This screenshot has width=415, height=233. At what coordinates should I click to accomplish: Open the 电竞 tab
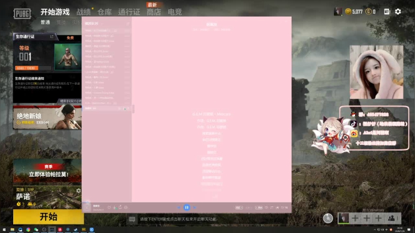(x=175, y=12)
